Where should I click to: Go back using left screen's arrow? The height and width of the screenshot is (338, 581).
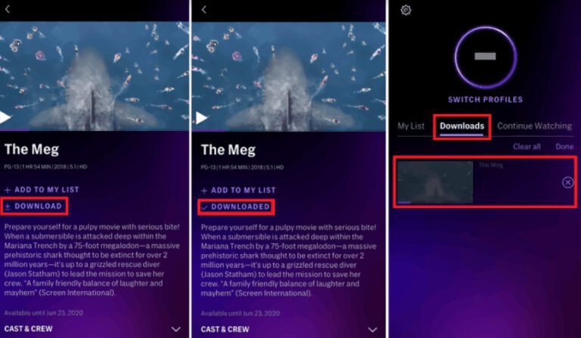[8, 9]
